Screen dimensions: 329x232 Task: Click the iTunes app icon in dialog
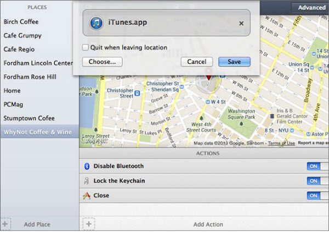coord(96,23)
